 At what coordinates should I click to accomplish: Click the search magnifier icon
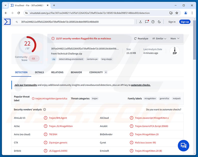(x=17, y=22)
